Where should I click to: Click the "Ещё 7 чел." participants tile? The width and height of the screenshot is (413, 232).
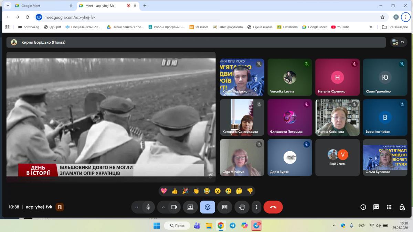pos(337,157)
